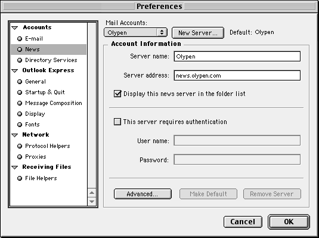
Task: Enable This server requires authentication
Action: pyautogui.click(x=117, y=122)
